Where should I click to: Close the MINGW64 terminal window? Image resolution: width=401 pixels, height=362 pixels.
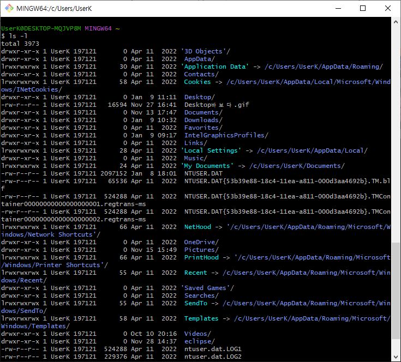pyautogui.click(x=388, y=8)
